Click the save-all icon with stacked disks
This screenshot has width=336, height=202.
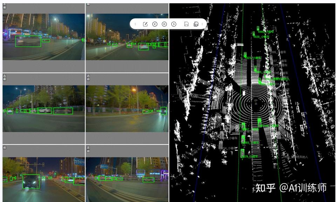pyautogui.click(x=196, y=24)
